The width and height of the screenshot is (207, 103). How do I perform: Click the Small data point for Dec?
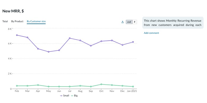(x=123, y=45)
